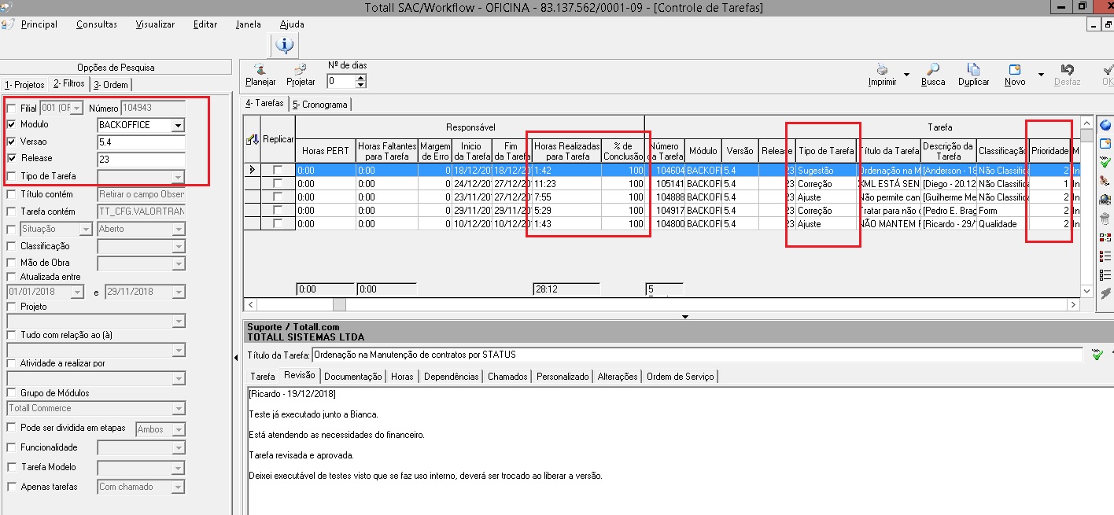Switch to the 3- Ordem tab

point(110,84)
